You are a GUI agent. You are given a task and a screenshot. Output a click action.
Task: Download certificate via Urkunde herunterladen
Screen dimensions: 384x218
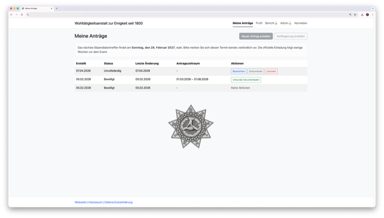(x=246, y=80)
